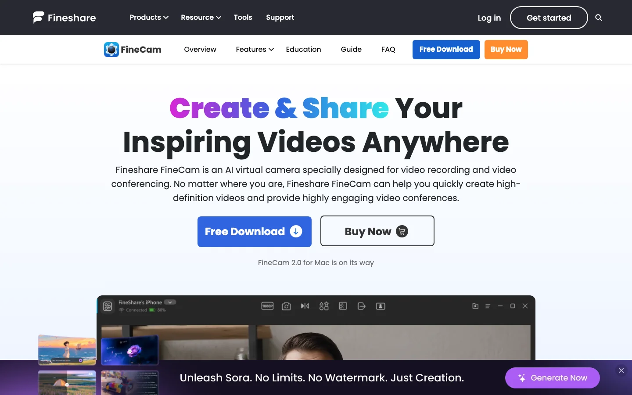Click the blue Free Download button in nav bar
632x395 pixels.
[446, 50]
